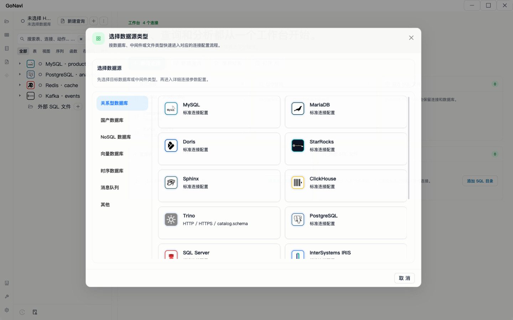Click the 取消 cancel button

click(x=404, y=278)
